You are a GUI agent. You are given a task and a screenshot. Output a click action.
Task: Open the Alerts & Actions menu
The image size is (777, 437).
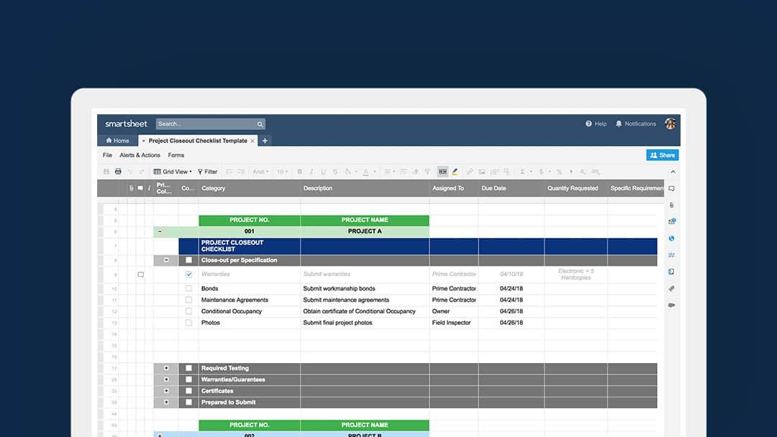click(x=140, y=155)
